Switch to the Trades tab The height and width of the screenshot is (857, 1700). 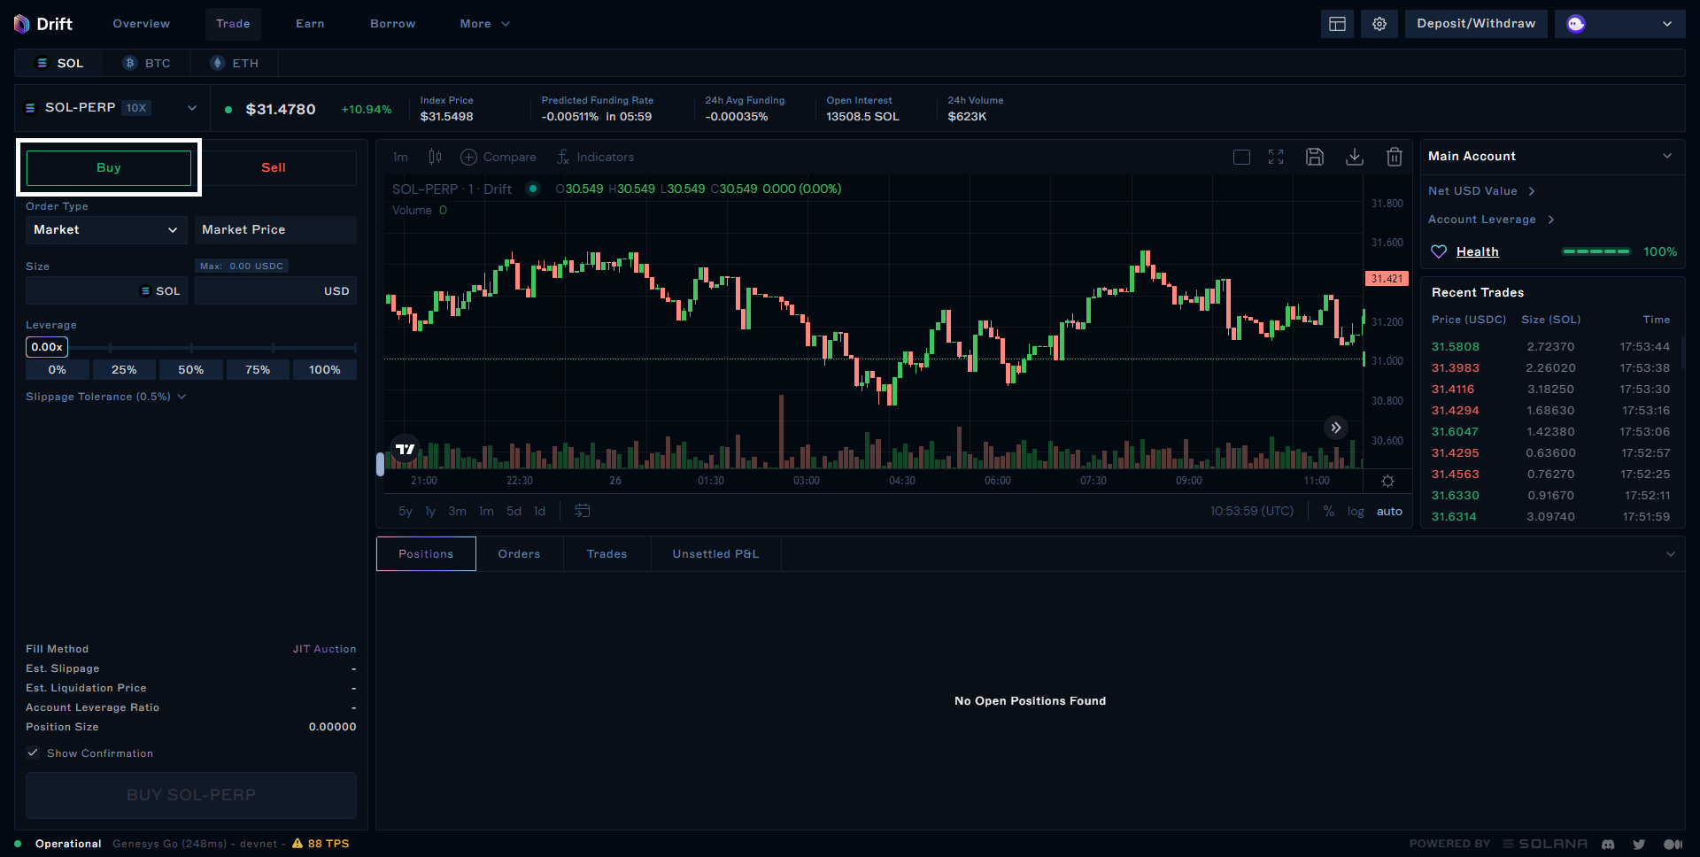coord(607,554)
